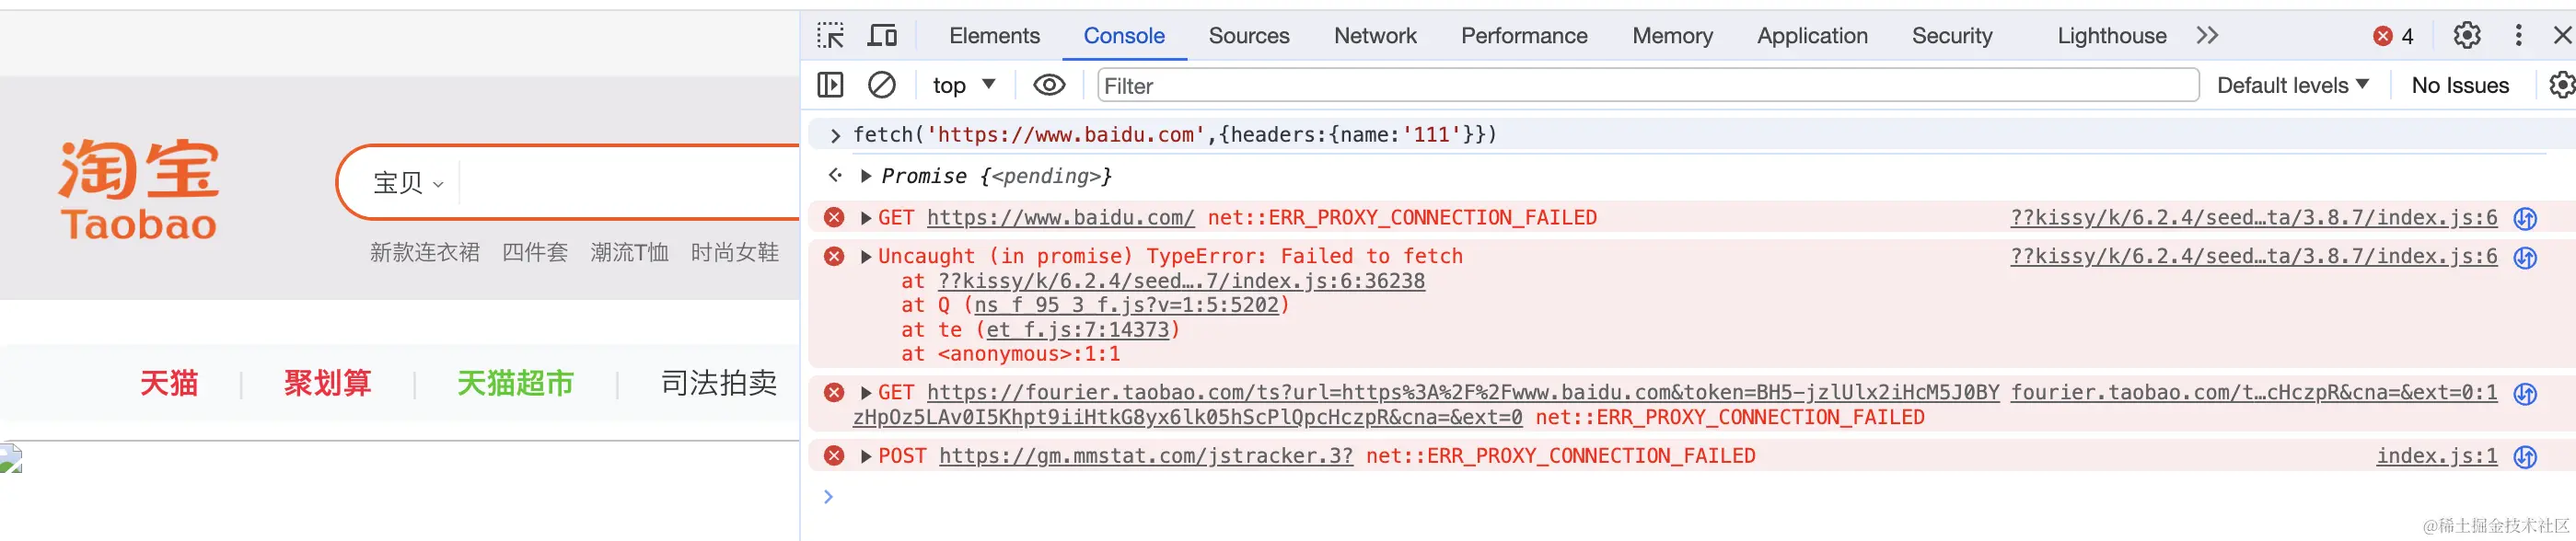Toggle the device toolbar icon
Screen dimensions: 2576x541
(x=882, y=36)
